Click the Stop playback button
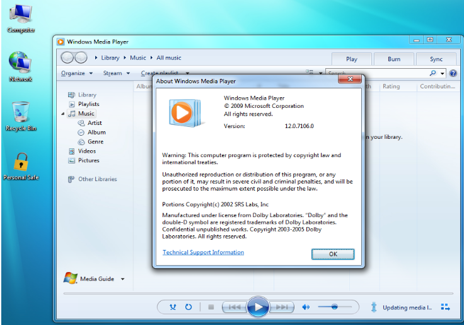 [x=211, y=307]
